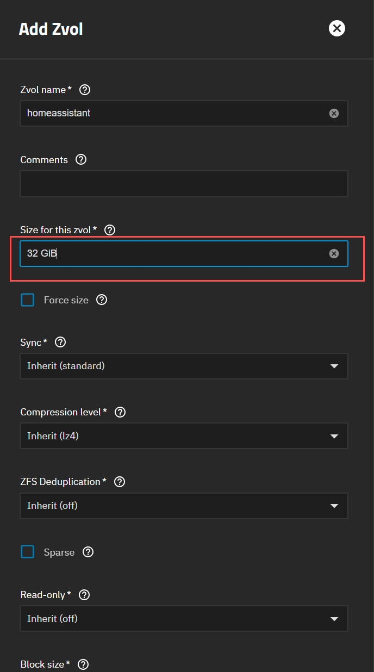The height and width of the screenshot is (672, 374).
Task: Enable the Force size checkbox
Action: 27,300
